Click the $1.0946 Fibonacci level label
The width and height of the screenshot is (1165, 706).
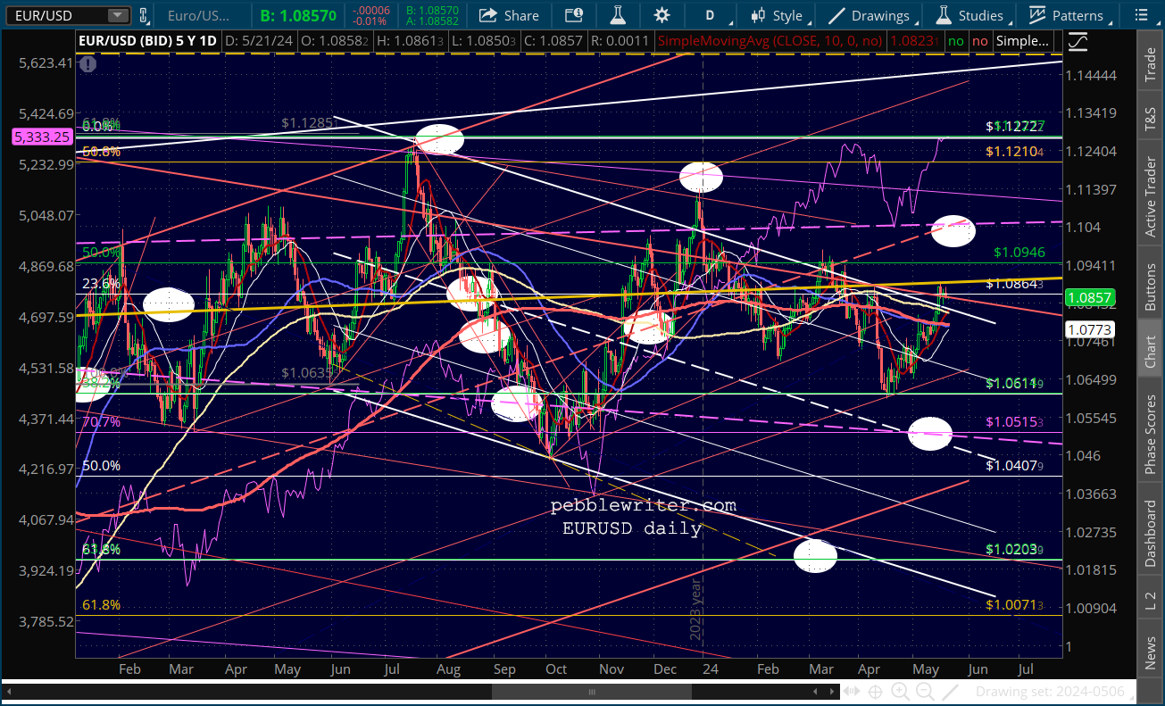[x=1019, y=253]
